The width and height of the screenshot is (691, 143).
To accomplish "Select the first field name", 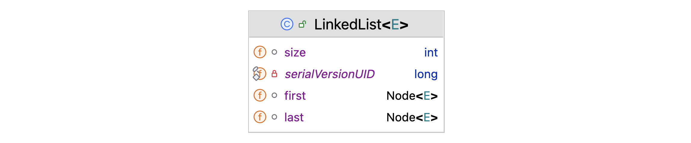I will [x=295, y=96].
